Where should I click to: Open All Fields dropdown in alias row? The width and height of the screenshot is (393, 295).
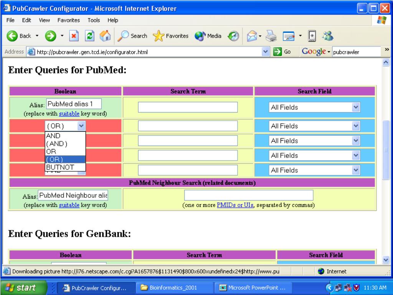[314, 107]
